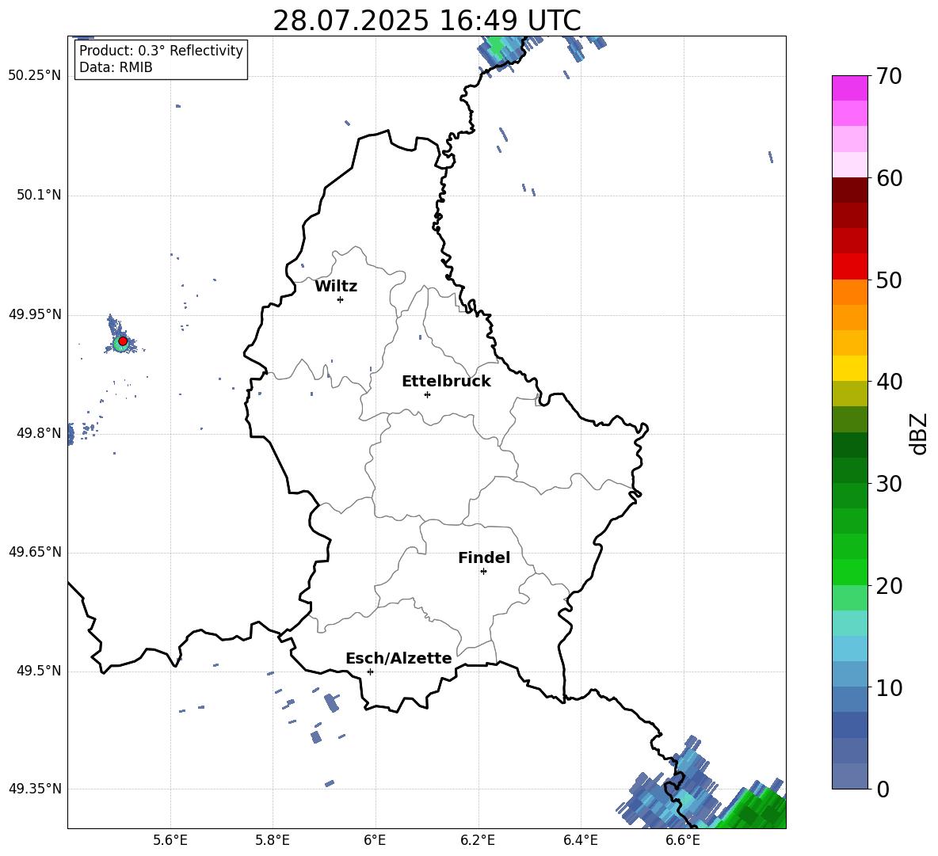Viewport: 938px width, 856px height.
Task: Click the 10 colorbar tick label
Action: 889,687
